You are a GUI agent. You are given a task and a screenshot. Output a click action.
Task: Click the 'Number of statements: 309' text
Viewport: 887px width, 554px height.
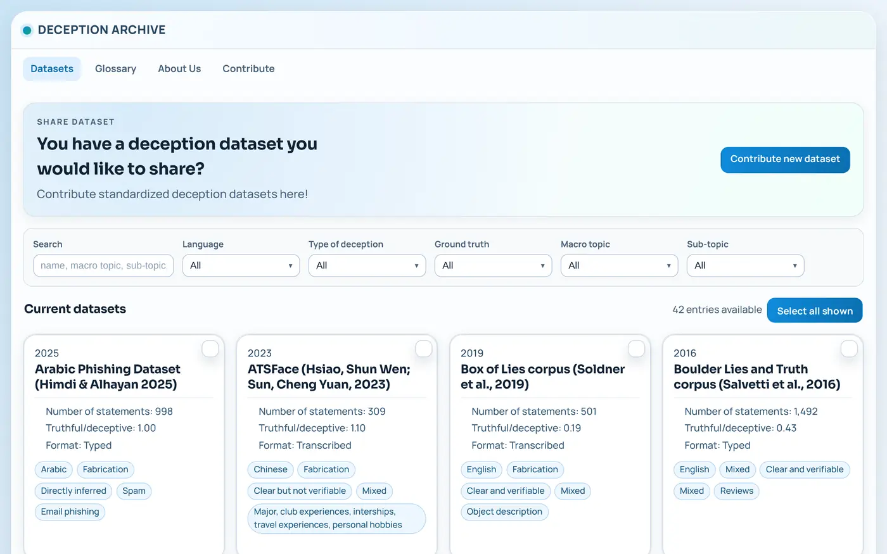pyautogui.click(x=322, y=412)
